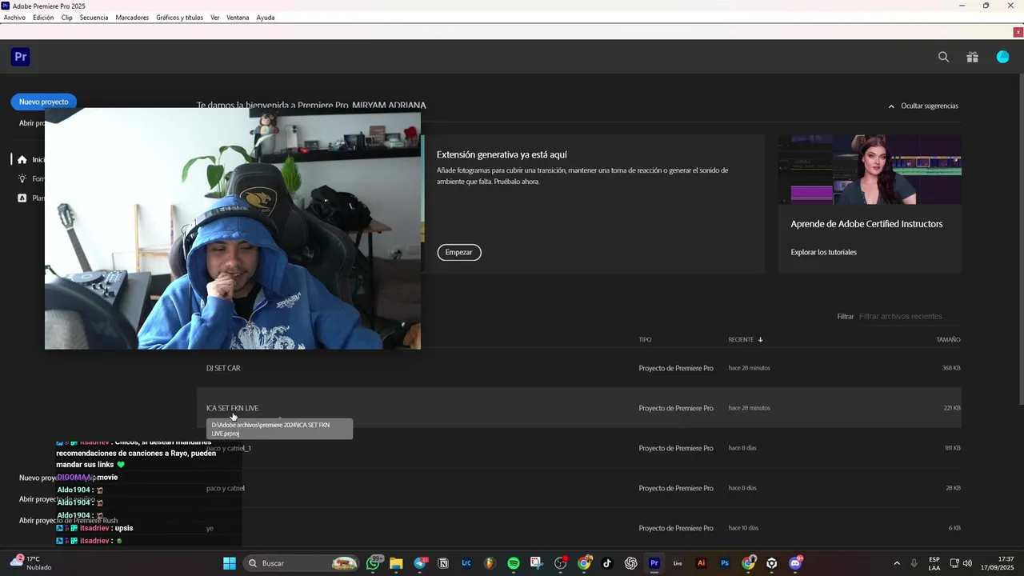The image size is (1024, 576).
Task: Click the Premiere Pro home logo icon
Action: coord(21,57)
